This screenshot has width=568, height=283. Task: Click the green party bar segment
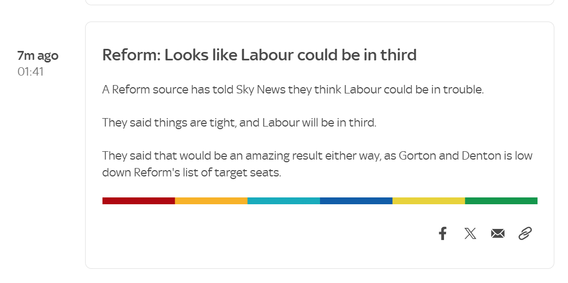coord(501,201)
